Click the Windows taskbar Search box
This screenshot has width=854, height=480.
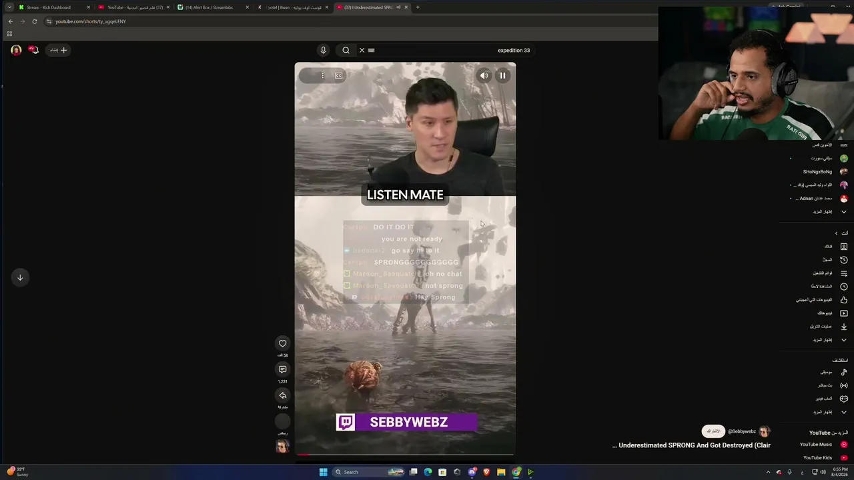[x=369, y=472]
